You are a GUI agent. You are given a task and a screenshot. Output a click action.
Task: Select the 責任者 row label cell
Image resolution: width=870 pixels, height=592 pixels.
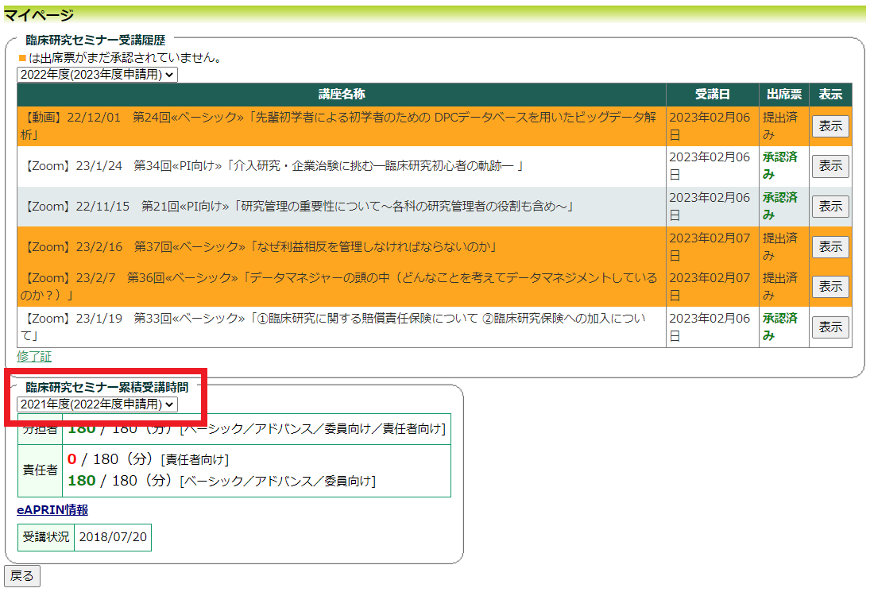pos(40,470)
